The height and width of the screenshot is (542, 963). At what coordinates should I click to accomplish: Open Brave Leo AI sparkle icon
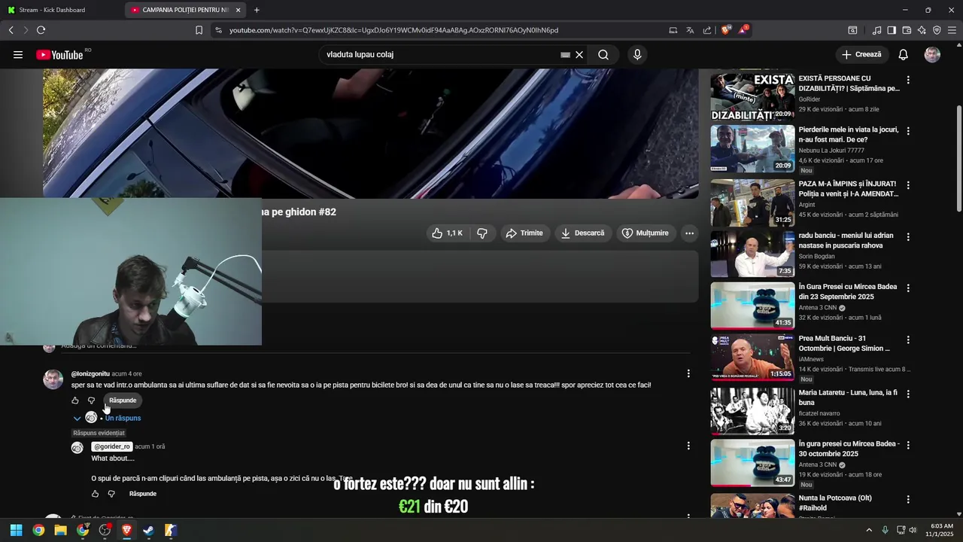coord(922,30)
